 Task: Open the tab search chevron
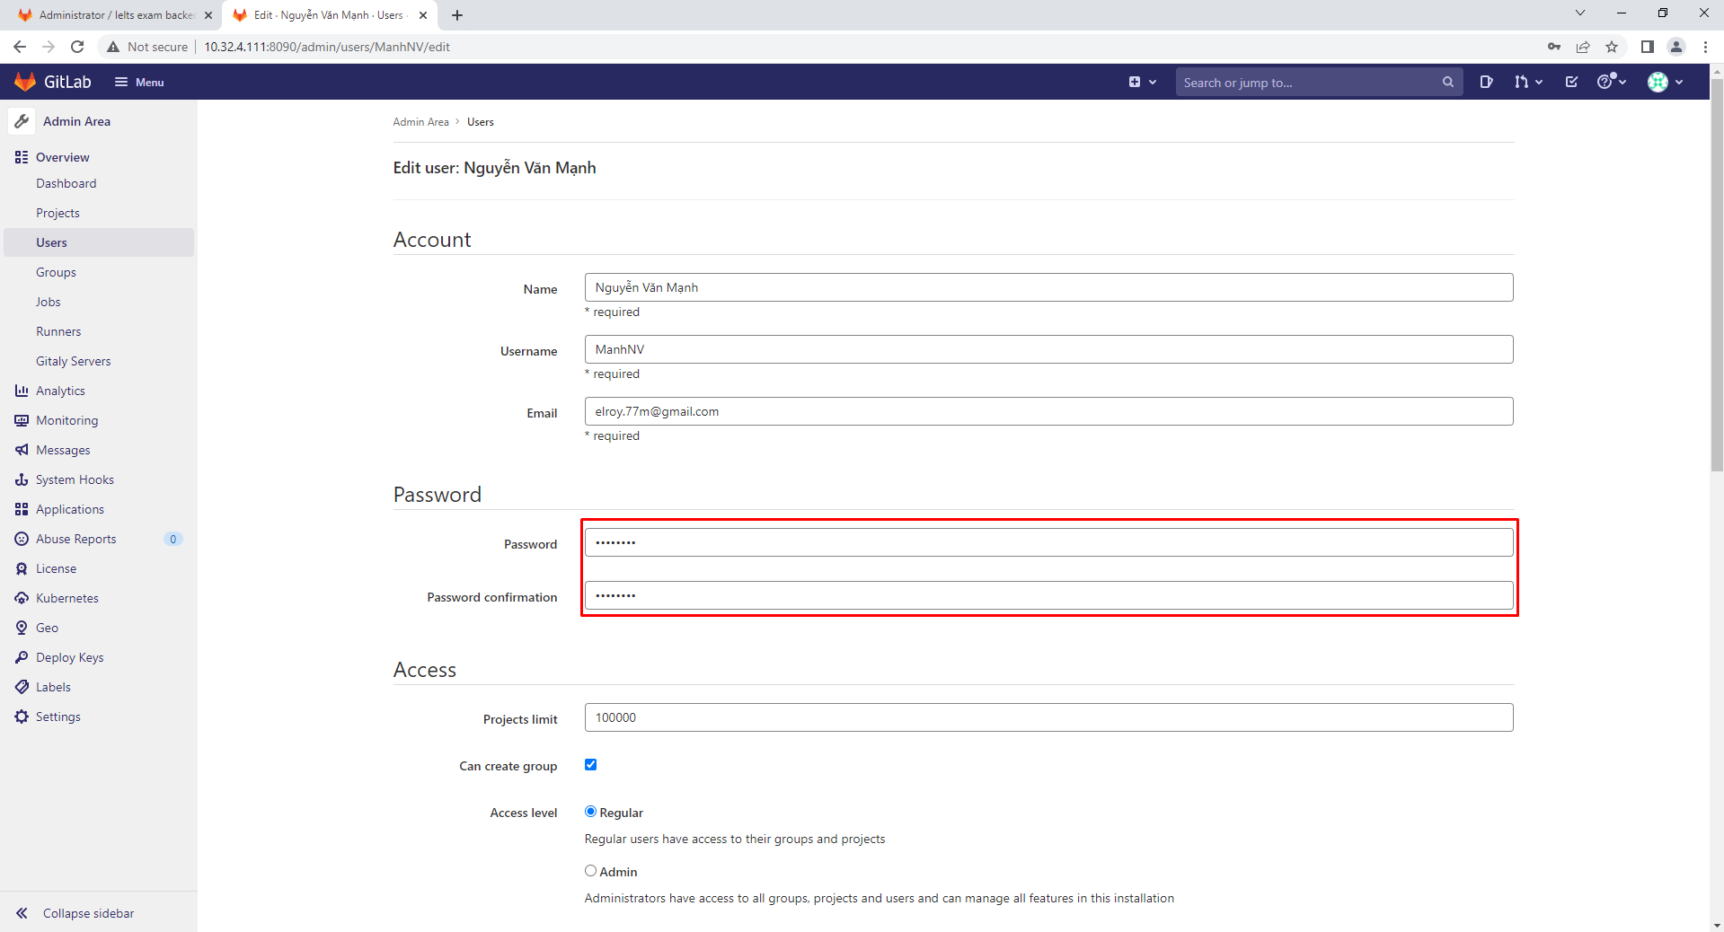coord(1580,13)
